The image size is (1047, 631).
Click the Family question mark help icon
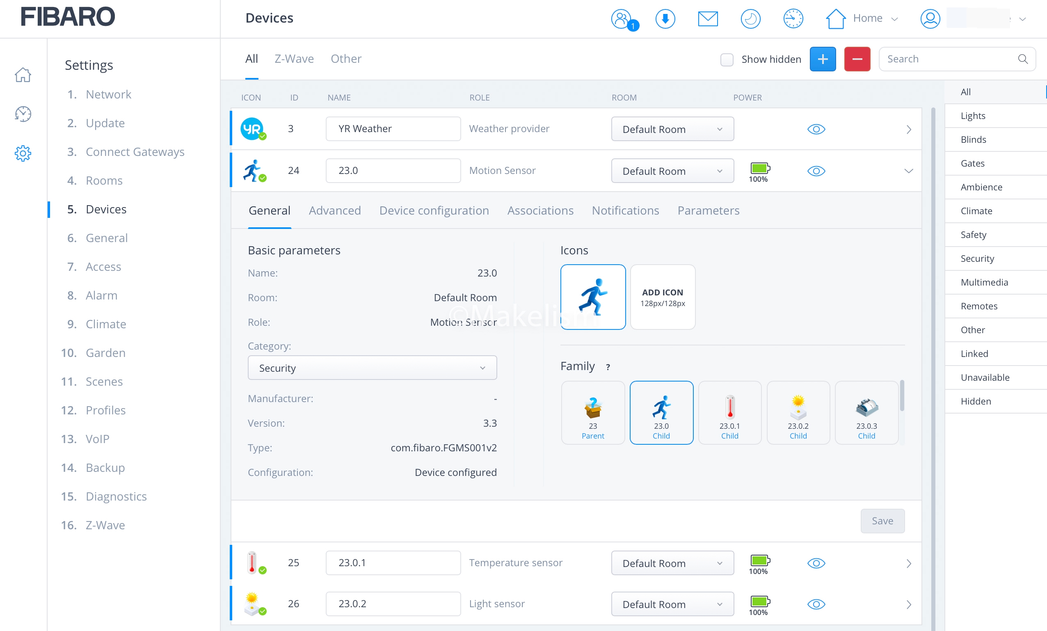click(608, 367)
